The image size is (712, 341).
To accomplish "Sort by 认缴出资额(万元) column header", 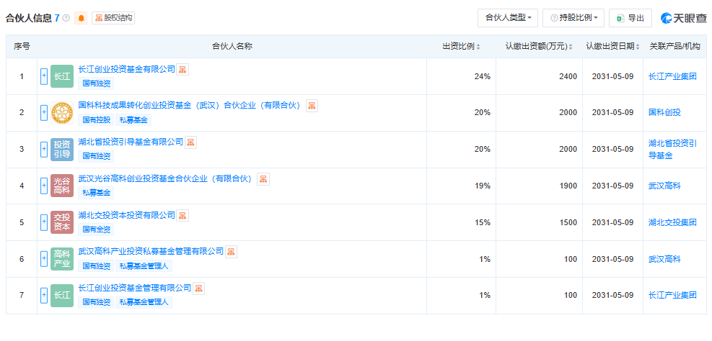I will (x=539, y=46).
